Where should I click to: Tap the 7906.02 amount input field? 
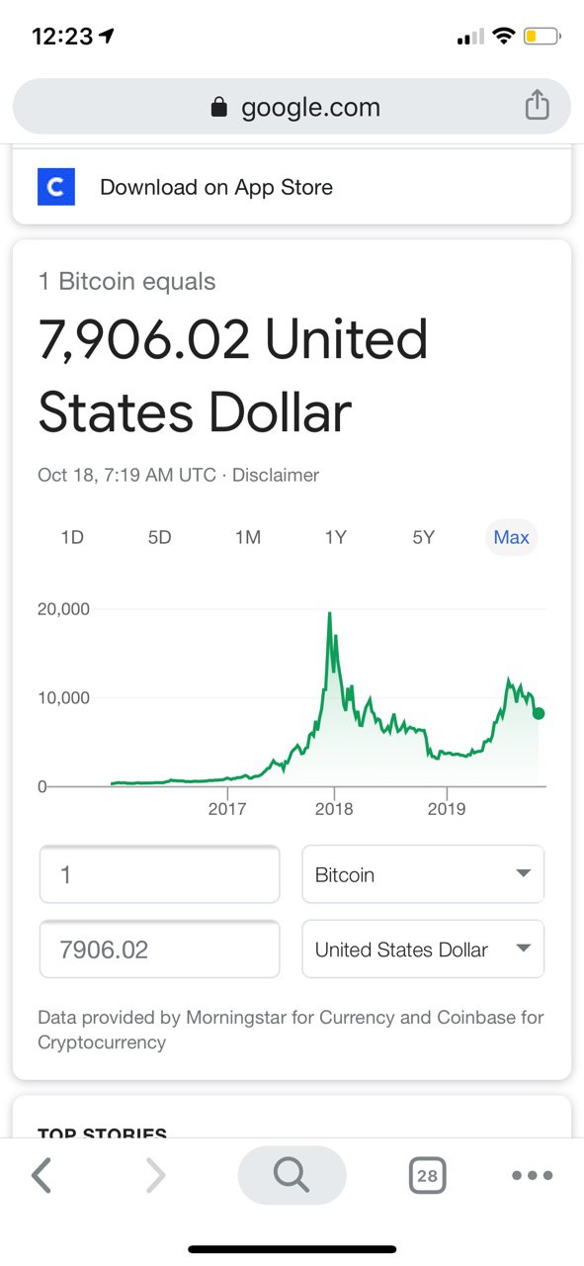coord(159,949)
